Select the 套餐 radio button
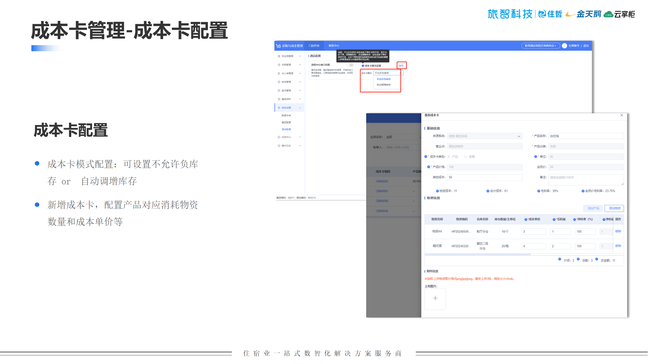 [x=466, y=157]
